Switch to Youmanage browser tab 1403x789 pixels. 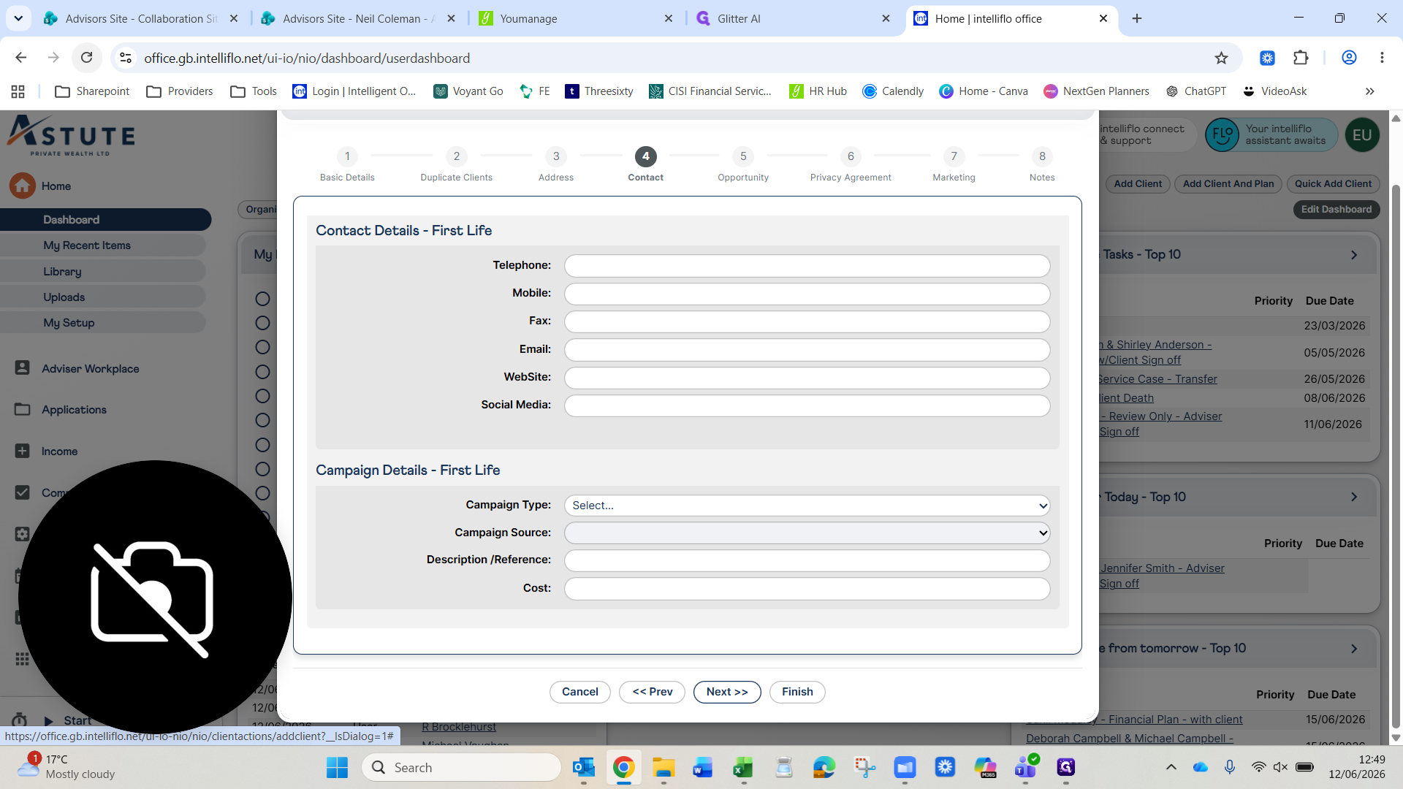tap(576, 18)
